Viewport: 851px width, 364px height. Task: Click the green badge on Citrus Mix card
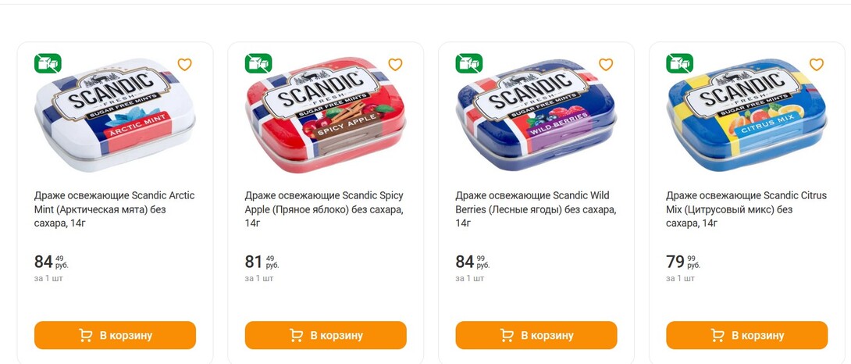[x=679, y=63]
